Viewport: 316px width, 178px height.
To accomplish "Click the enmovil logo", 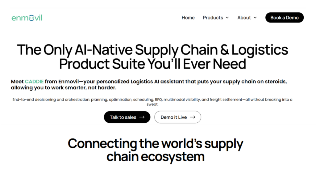I will [27, 18].
